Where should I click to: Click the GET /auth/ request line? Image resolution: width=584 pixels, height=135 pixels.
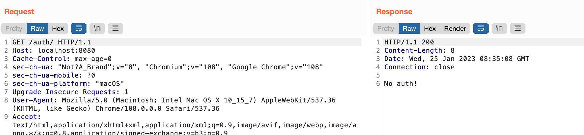click(x=52, y=42)
